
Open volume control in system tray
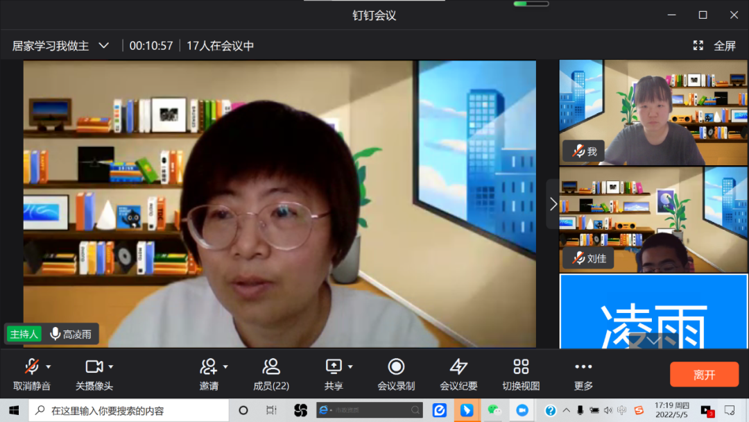(608, 410)
